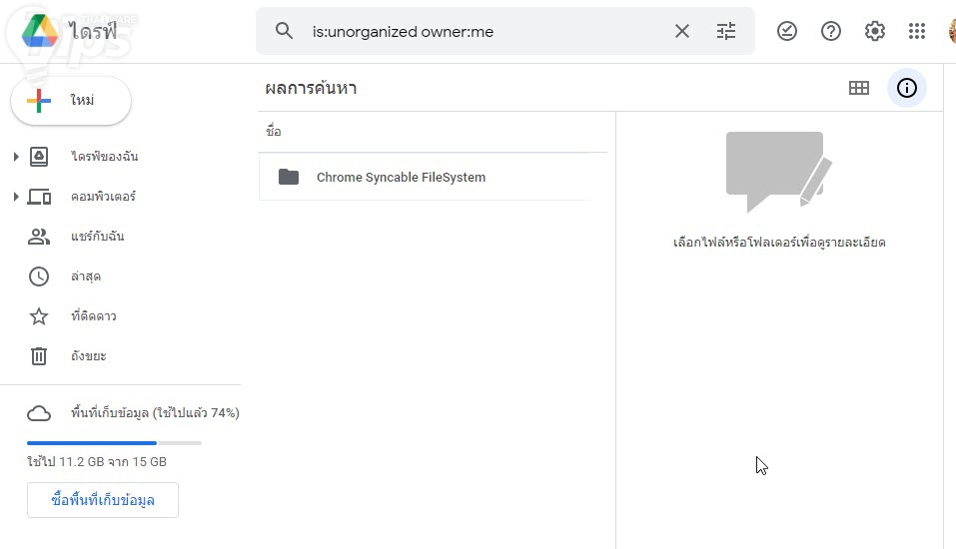956x549 pixels.
Task: Clear the search query with X
Action: 682,31
